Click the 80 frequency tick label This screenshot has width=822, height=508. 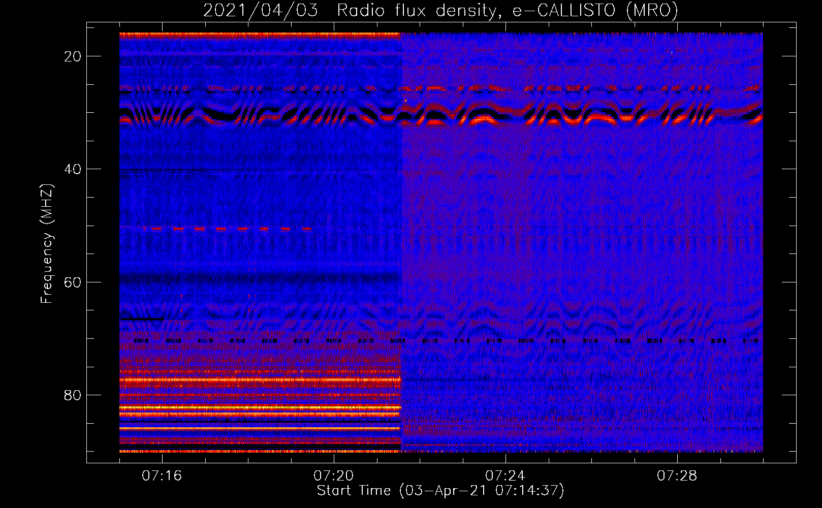(73, 395)
